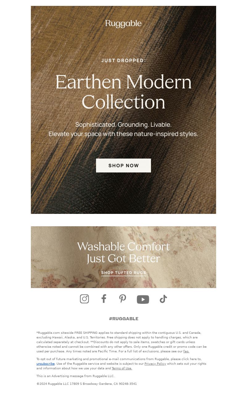
Task: Click the unsubscribe link
Action: [45, 364]
